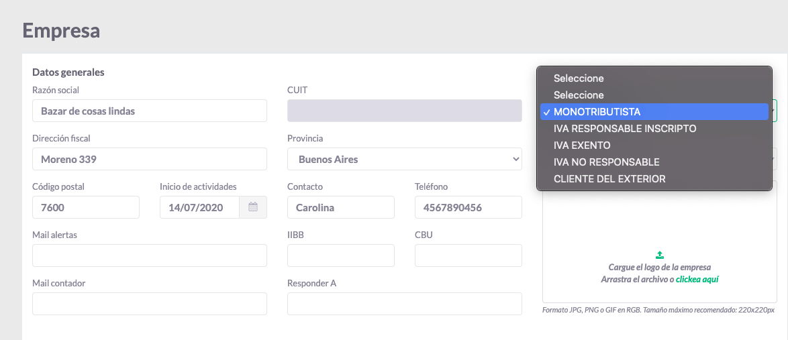The width and height of the screenshot is (788, 340).
Task: Click the 'clickea aquí' upload link
Action: 697,279
